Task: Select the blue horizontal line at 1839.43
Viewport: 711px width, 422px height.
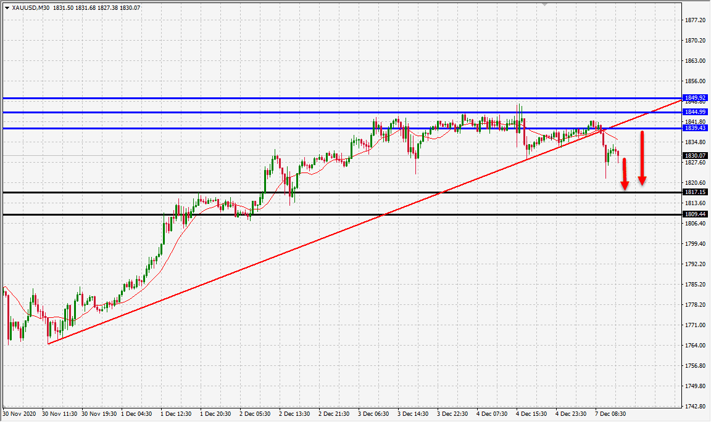Action: (x=343, y=128)
